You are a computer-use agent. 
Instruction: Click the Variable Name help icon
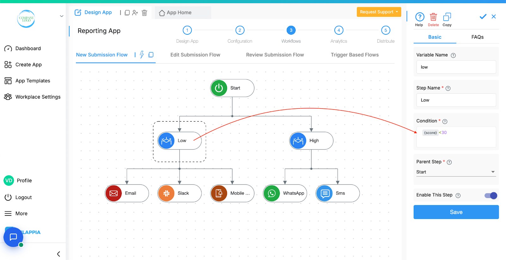click(x=453, y=55)
